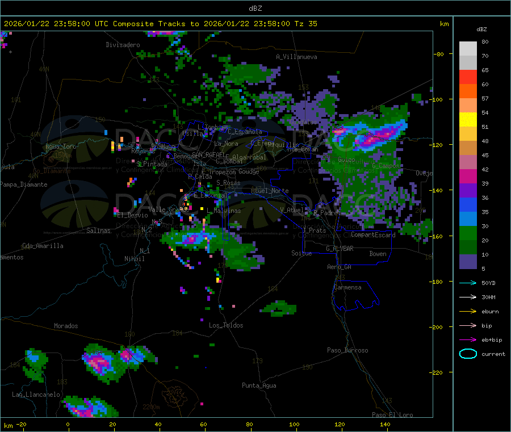Pick the red 60-65 dBZ color band
The image size is (511, 432).
468,77
